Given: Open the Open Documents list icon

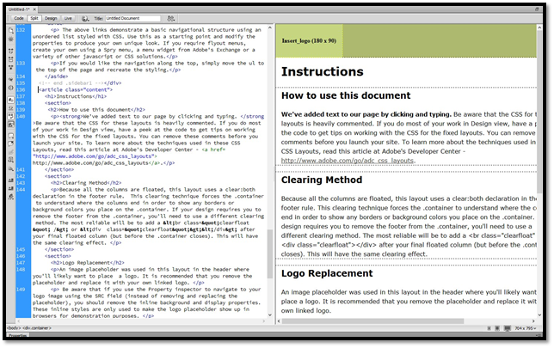Looking at the screenshot, I should (x=11, y=30).
